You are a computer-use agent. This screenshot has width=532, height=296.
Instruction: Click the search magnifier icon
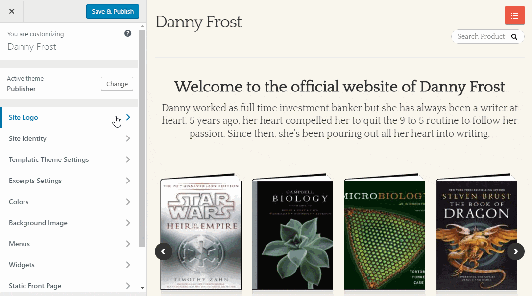514,37
